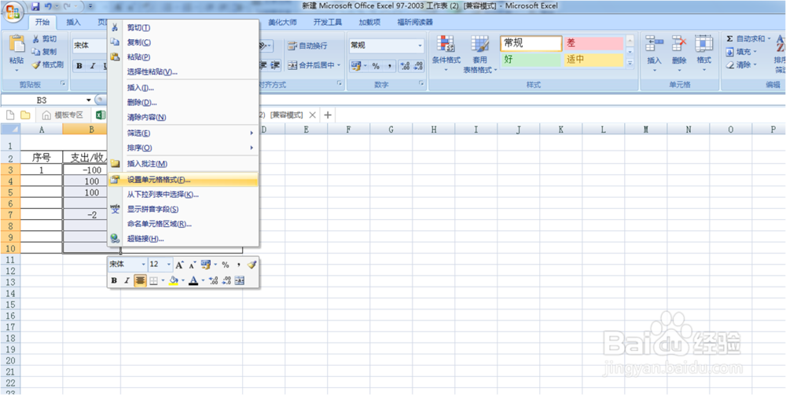Click the merge cells icon in mini toolbar
This screenshot has height=395, width=786.
[240, 281]
